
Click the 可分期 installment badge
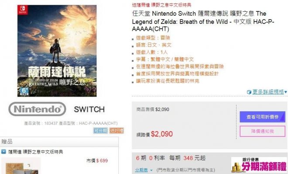100,130
